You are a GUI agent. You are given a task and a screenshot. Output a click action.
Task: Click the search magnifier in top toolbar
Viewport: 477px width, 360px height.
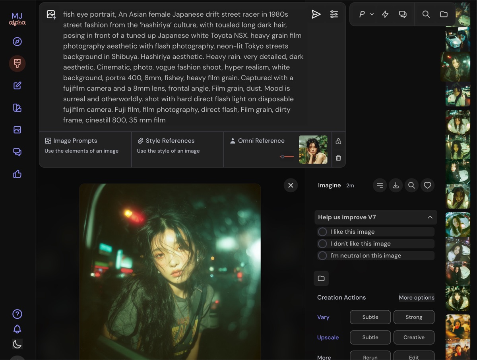click(426, 14)
